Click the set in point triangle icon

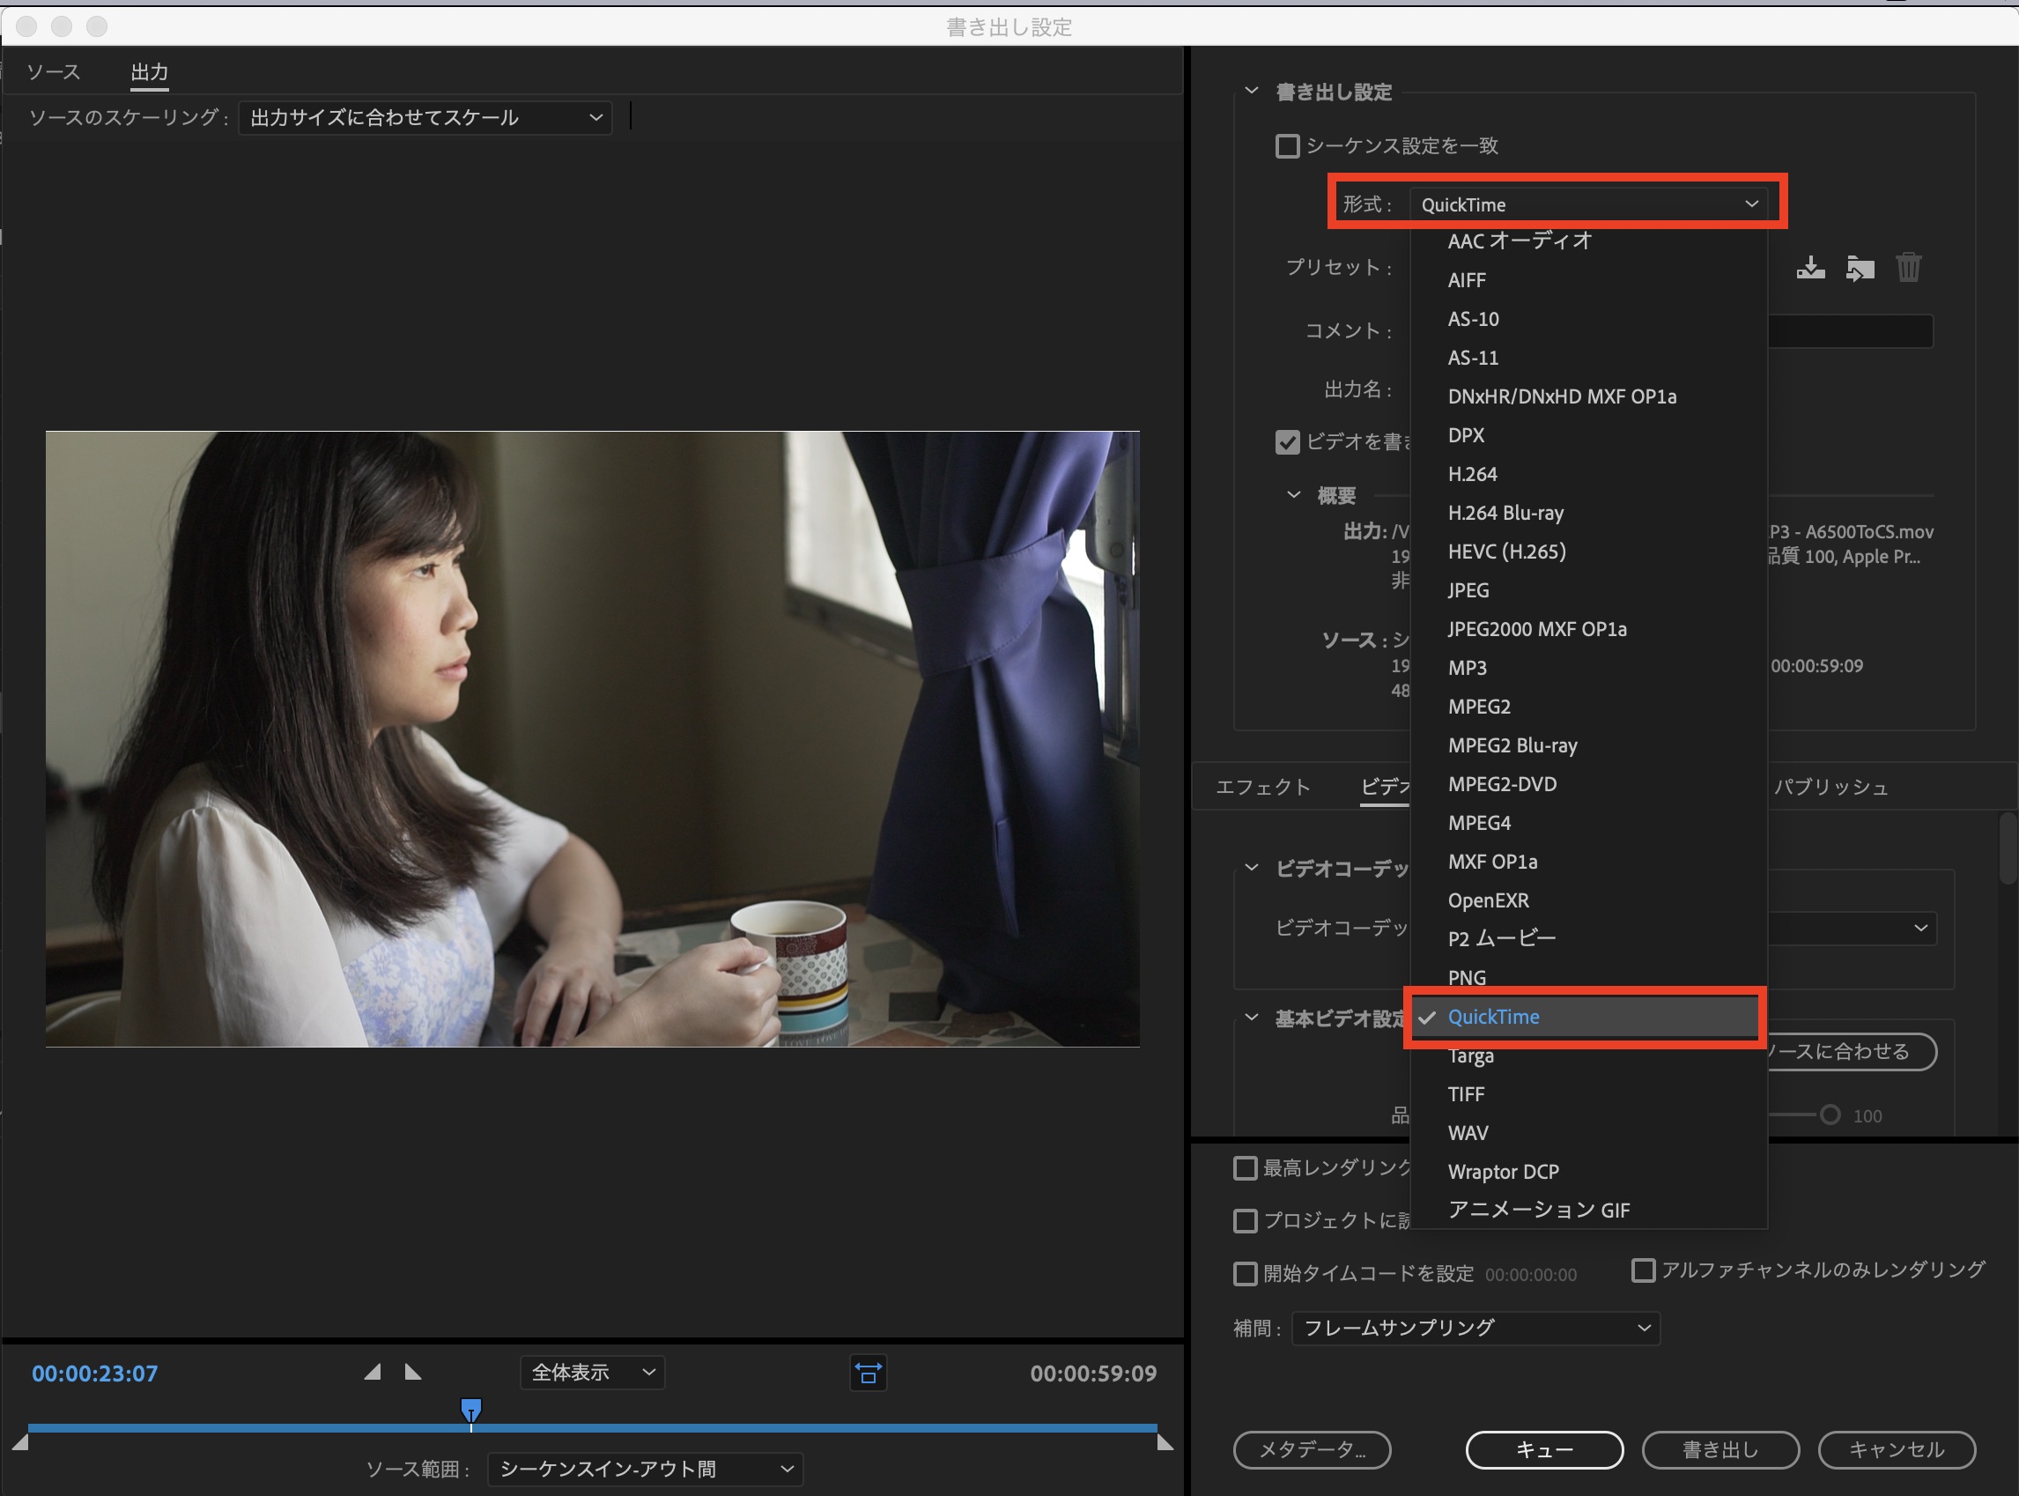[372, 1372]
